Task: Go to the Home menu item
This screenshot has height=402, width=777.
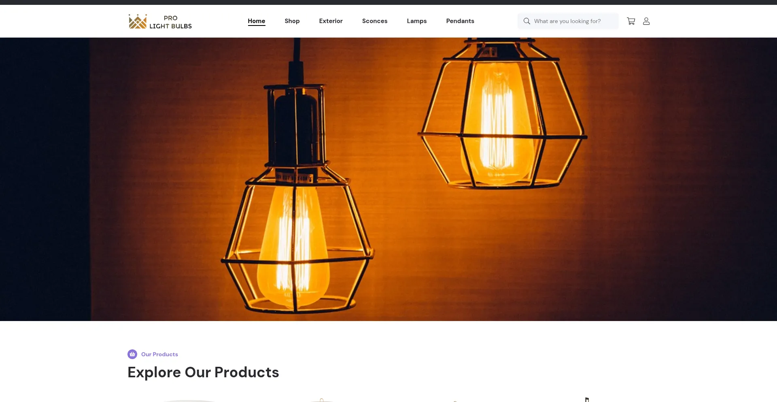Action: tap(257, 21)
